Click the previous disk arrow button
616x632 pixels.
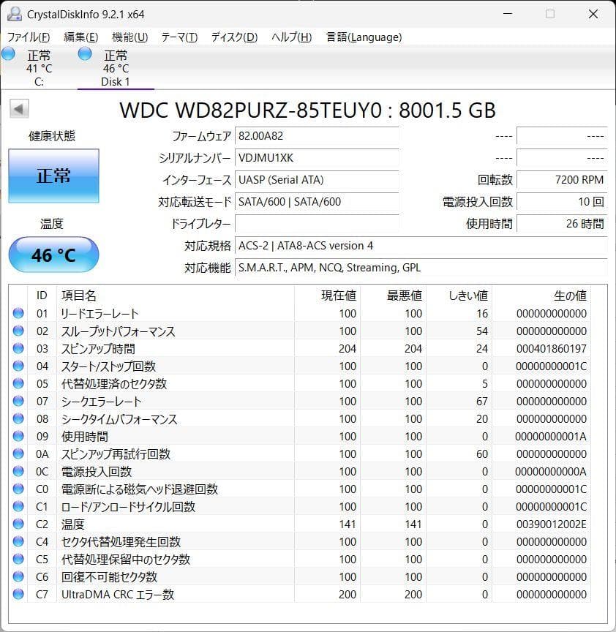(x=19, y=109)
